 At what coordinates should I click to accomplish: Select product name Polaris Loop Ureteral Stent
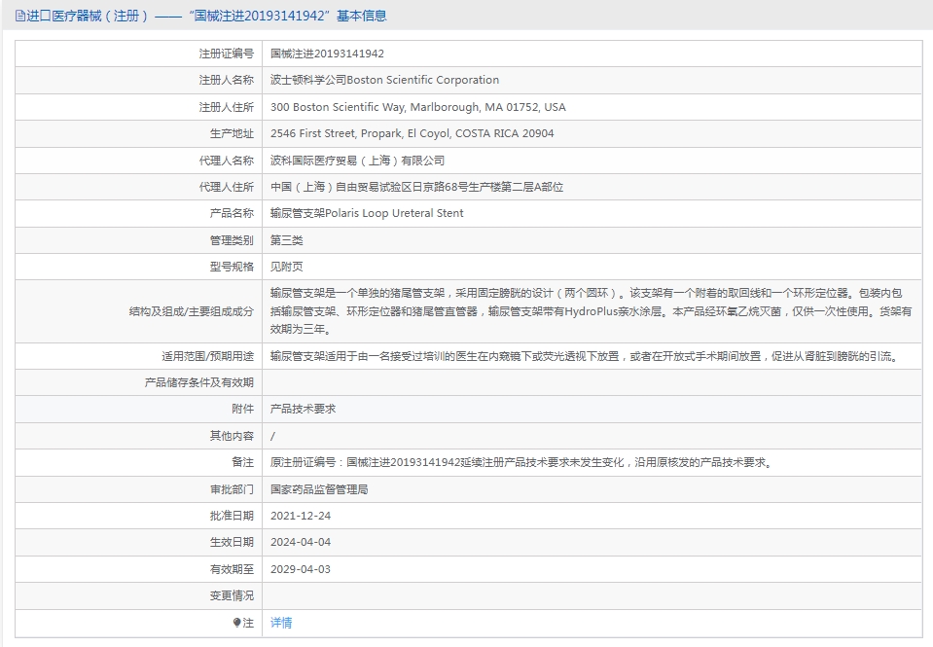367,213
